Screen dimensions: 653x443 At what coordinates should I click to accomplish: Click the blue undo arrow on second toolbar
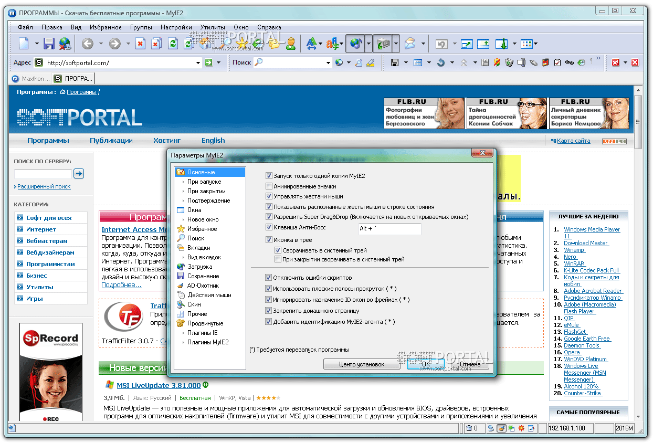click(441, 62)
